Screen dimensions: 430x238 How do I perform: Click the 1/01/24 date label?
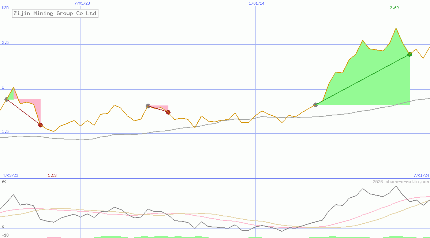(x=256, y=3)
